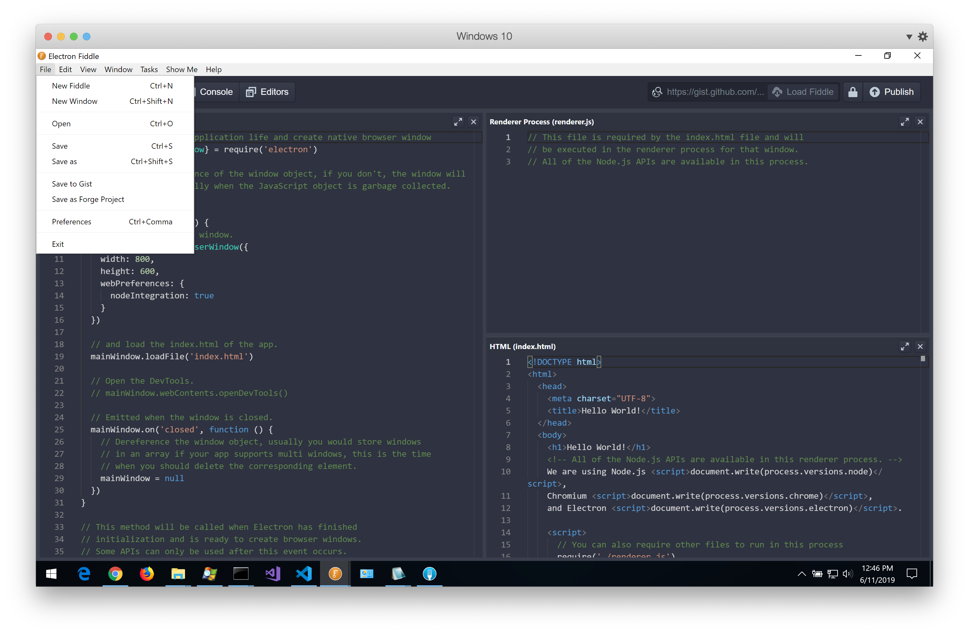Click the volume icon in the system tray
The image size is (969, 634).
pos(848,574)
